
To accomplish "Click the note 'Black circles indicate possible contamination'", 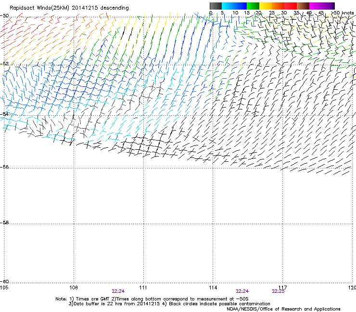I will click(x=219, y=304).
